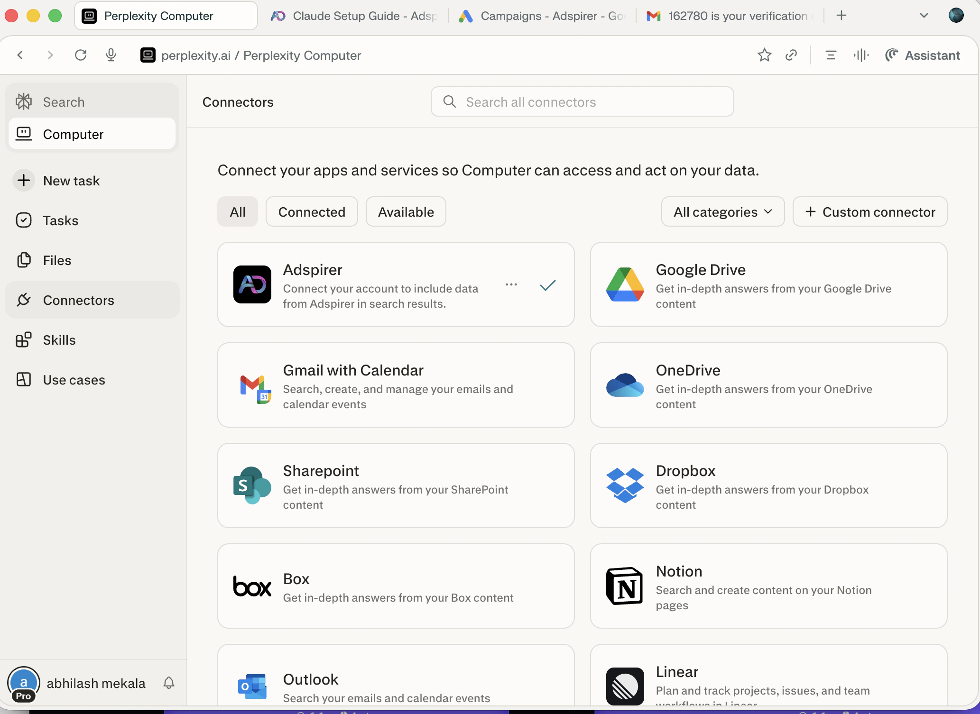Open the Skills section
This screenshot has height=714, width=980.
pos(59,339)
